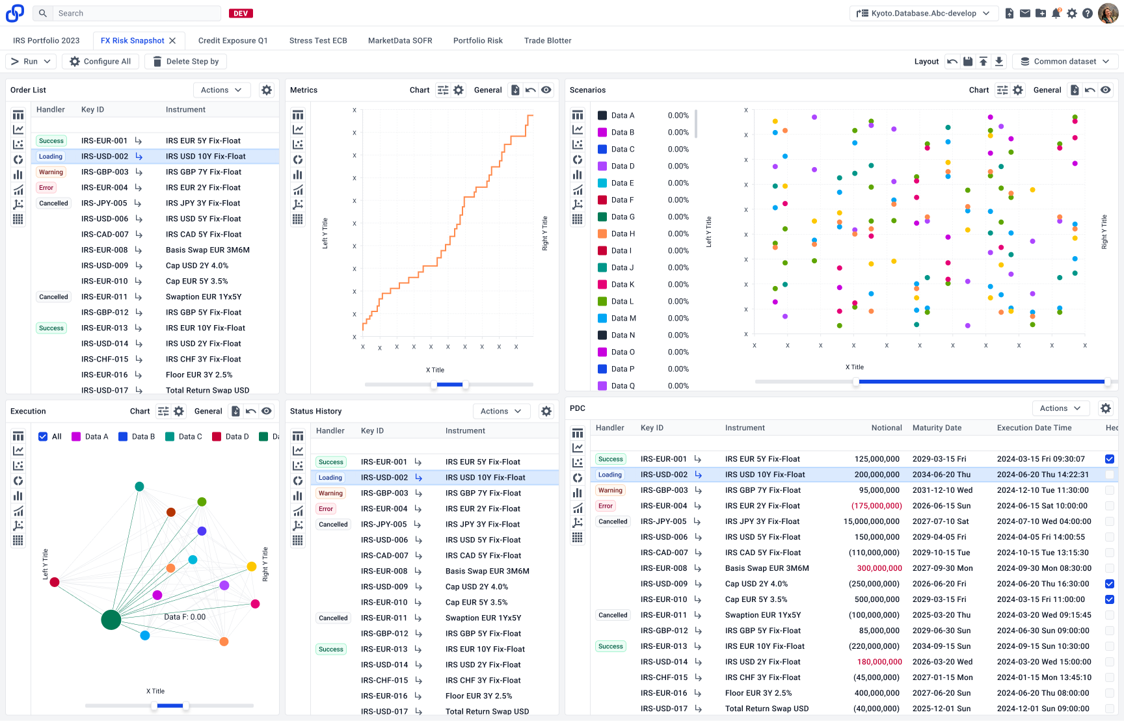Switch Metrics to donut chart view

pyautogui.click(x=298, y=160)
